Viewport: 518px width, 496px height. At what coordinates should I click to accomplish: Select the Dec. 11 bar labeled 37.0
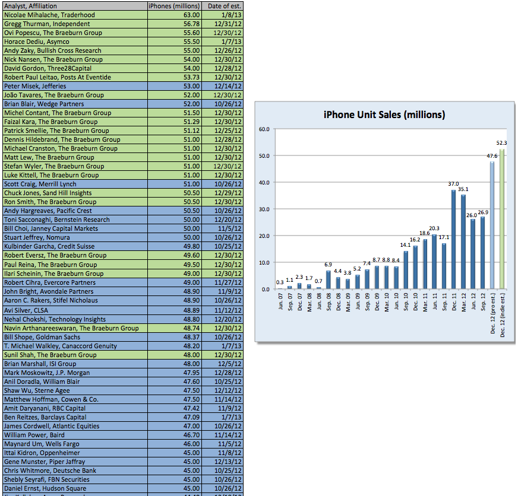pos(454,240)
